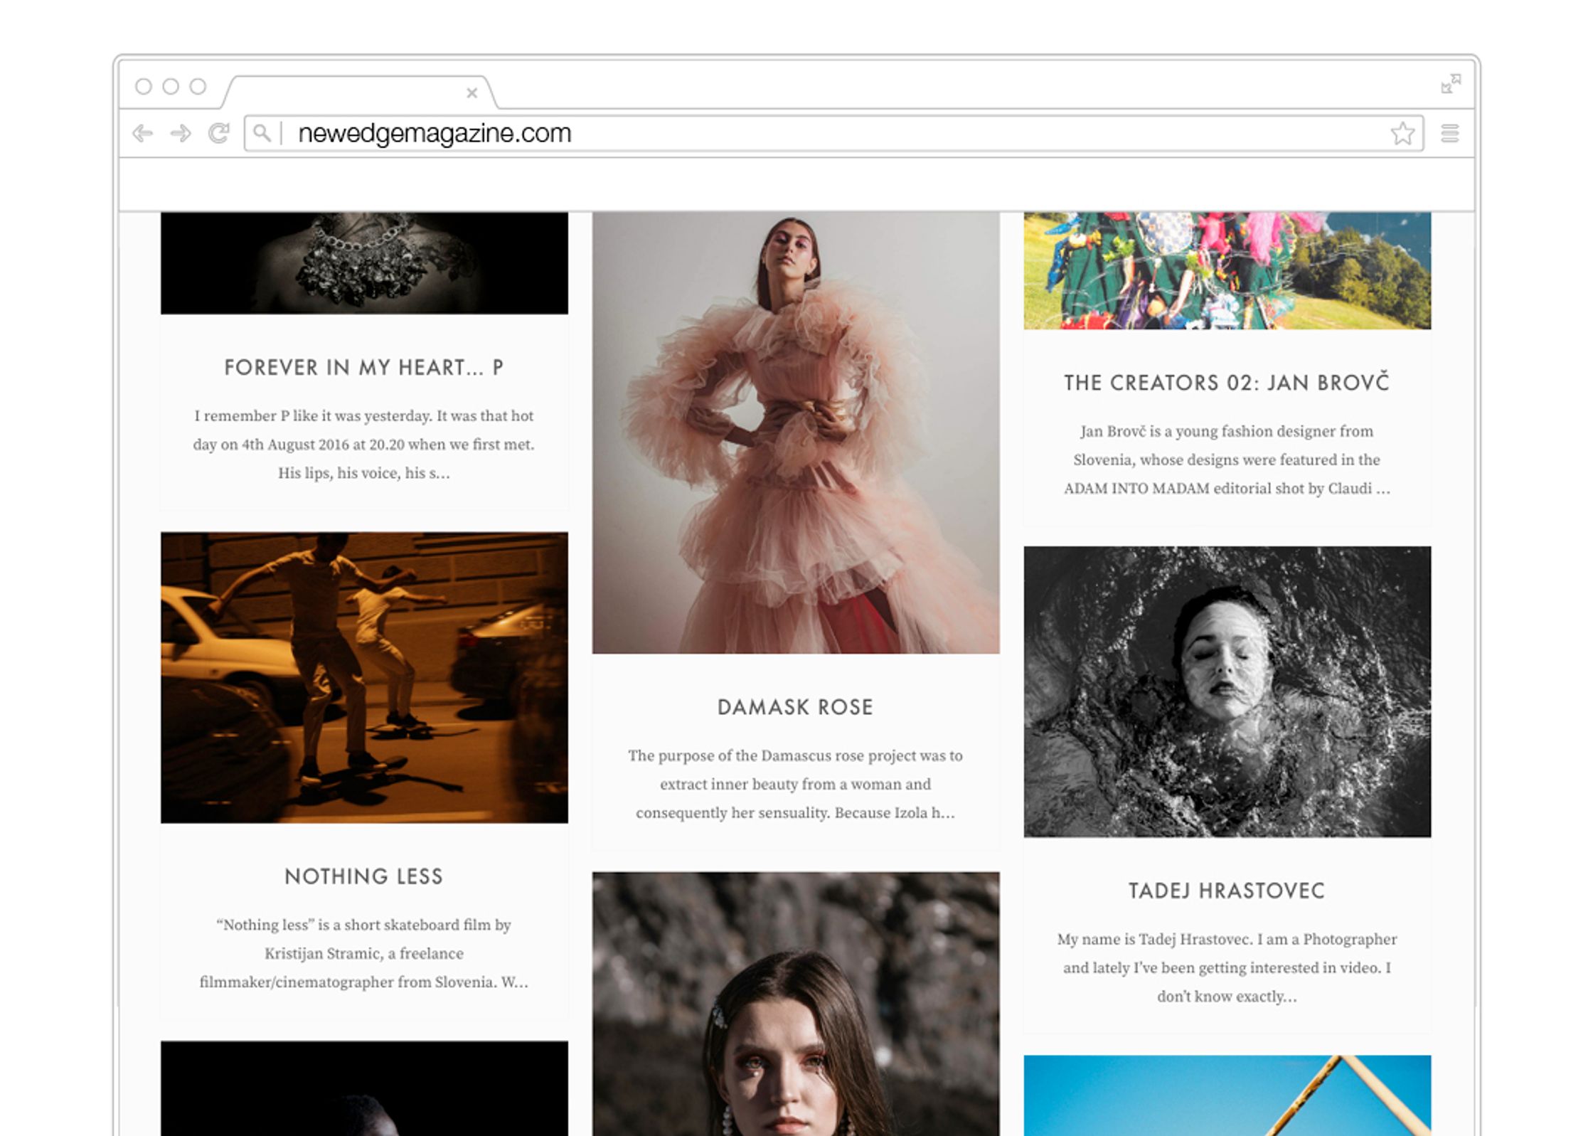Click the search magnifier in address bar
Screen dimensions: 1593x1136
(x=262, y=133)
